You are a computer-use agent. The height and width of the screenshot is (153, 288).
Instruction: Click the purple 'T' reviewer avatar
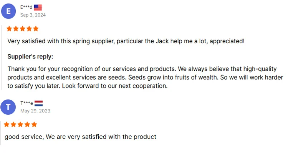click(x=8, y=107)
